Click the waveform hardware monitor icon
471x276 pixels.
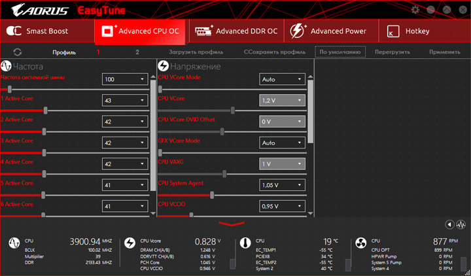pos(461,224)
